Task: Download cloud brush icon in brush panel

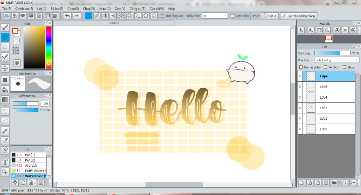Action: click(x=15, y=183)
